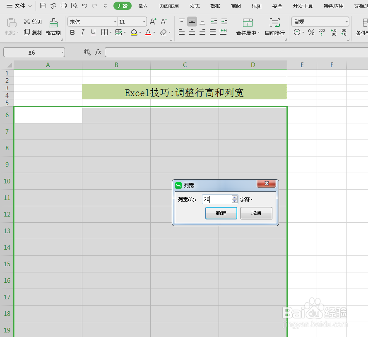
Task: Align text right
Action: [202, 32]
